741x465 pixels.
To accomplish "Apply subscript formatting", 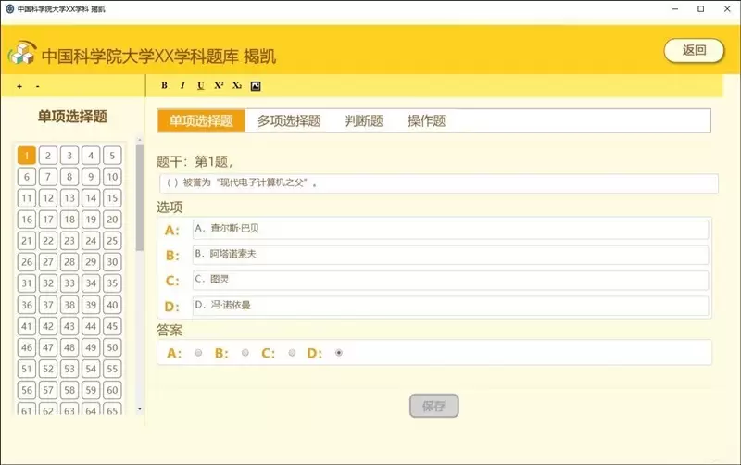I will pos(237,85).
